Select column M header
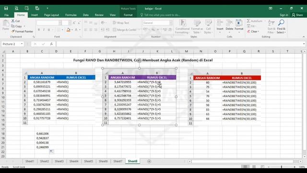 (x=186, y=51)
